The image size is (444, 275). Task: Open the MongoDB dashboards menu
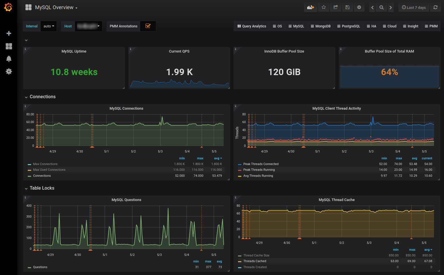click(x=320, y=26)
